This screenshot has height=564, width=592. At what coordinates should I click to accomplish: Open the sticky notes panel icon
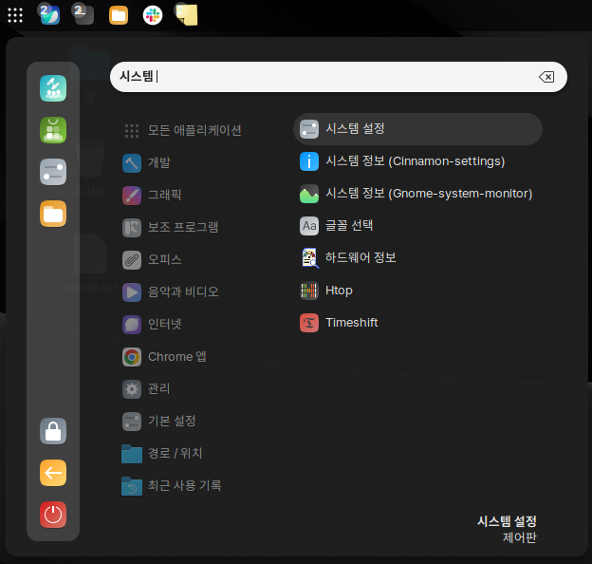(187, 15)
